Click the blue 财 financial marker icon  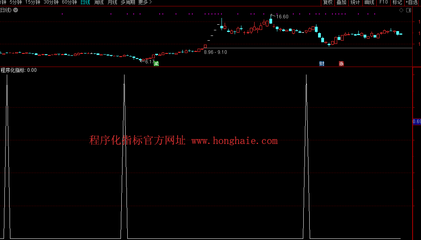coord(322,64)
